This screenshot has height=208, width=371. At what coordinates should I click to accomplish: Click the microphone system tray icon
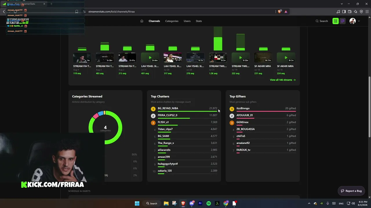[328, 203]
